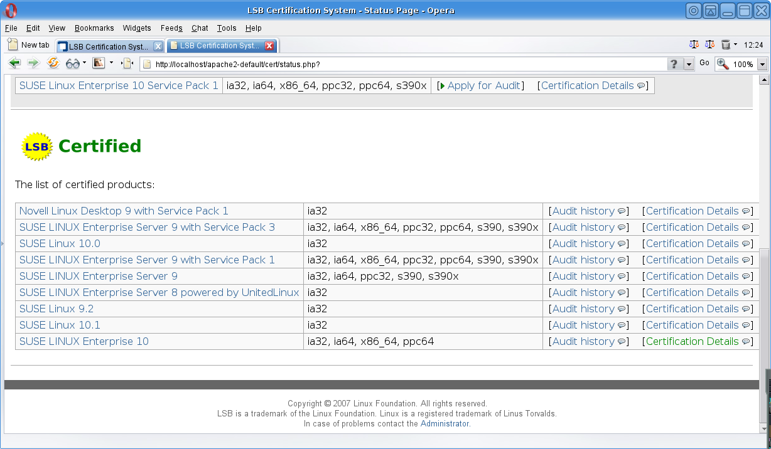Screen dimensions: 771x449
Task: Click the scrollbar down arrow
Action: pyautogui.click(x=764, y=429)
